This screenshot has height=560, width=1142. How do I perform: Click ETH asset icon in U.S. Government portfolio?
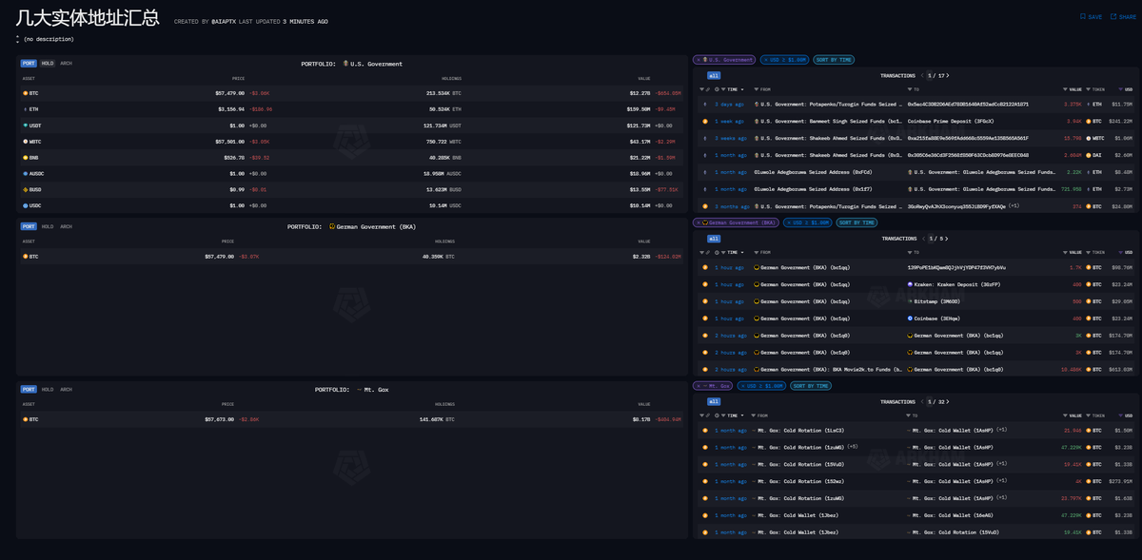pos(26,109)
